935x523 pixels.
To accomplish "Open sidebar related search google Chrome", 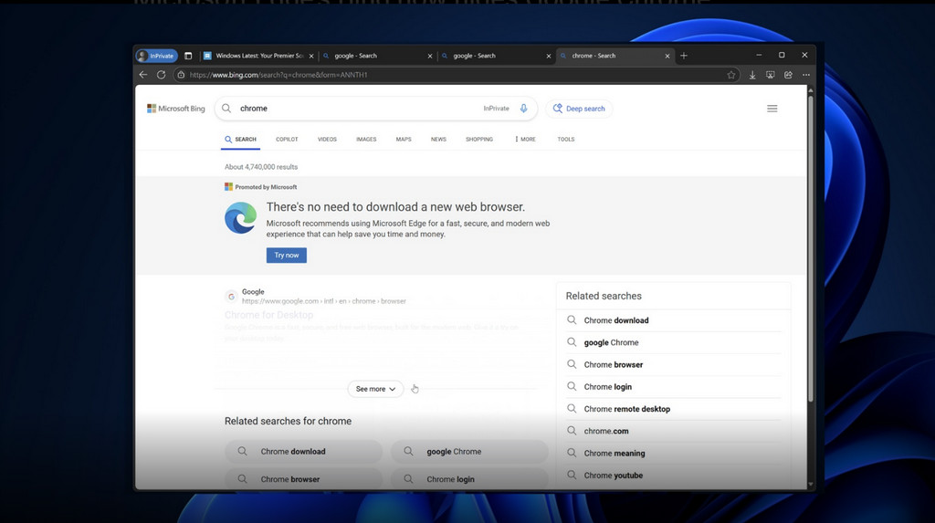I will [611, 342].
